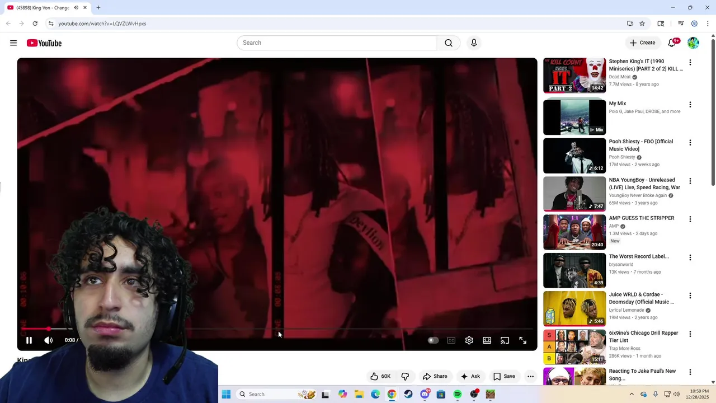Switch the player to theater mode
This screenshot has width=716, height=403.
[487, 340]
